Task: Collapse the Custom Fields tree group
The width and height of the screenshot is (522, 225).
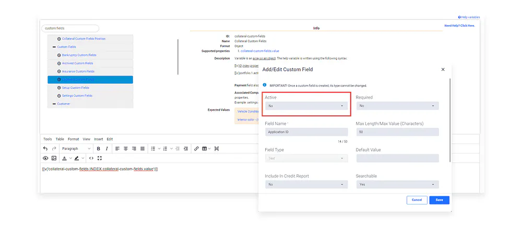Action: [x=54, y=47]
